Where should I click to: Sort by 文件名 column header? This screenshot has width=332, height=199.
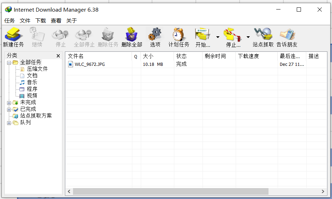[99, 56]
